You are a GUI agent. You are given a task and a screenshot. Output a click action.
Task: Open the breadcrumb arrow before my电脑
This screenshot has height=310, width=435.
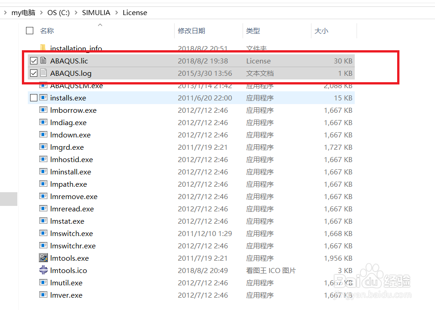click(5, 12)
